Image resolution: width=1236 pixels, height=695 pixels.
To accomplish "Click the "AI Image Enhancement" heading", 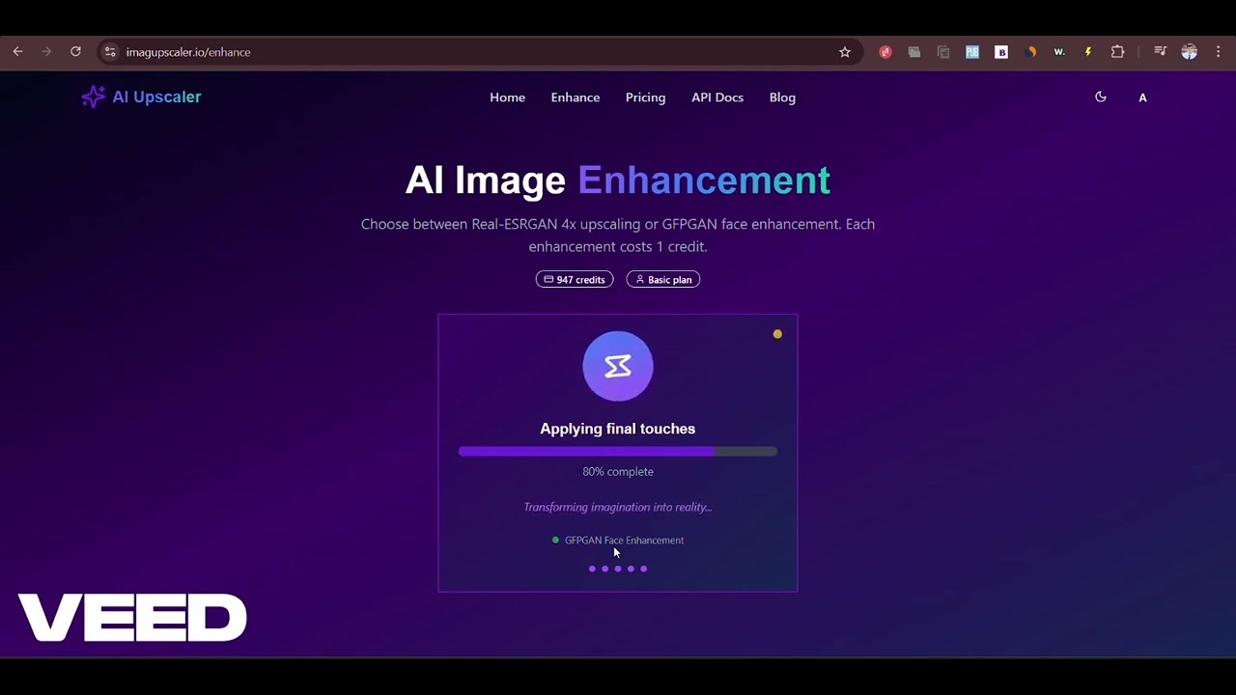I will (x=618, y=181).
